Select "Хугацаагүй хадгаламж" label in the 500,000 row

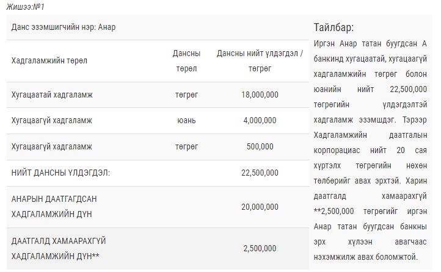pyautogui.click(x=51, y=147)
